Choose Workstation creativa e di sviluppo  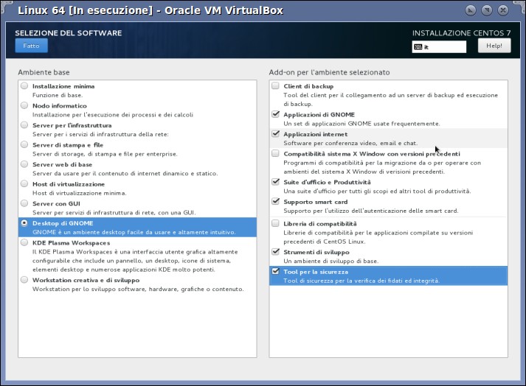coord(24,279)
